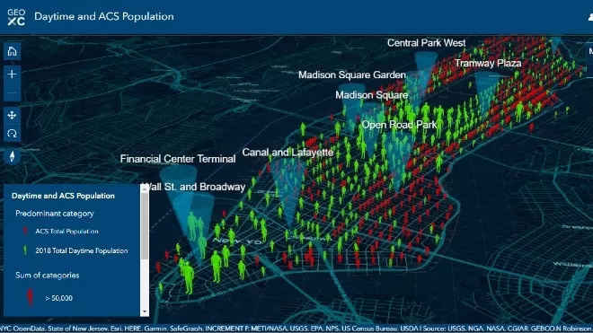
Task: Click the legend scrollbar down arrow
Action: [x=145, y=312]
